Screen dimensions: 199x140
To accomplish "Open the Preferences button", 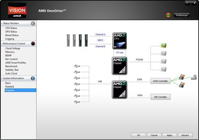I will (x=182, y=15).
